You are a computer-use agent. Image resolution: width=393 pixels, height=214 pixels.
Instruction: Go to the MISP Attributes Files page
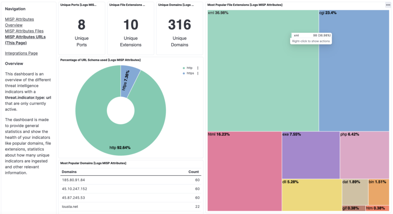click(24, 31)
